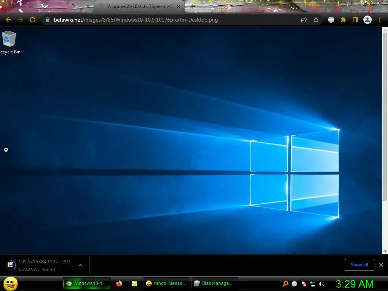Bookmark this page with the star icon
The width and height of the screenshot is (388, 291).
point(316,20)
